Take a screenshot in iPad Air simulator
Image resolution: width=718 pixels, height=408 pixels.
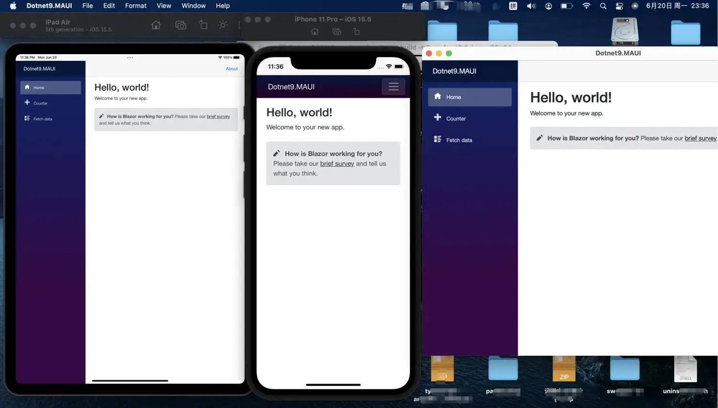coord(181,25)
